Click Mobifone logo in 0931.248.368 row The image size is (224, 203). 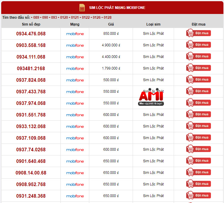tap(75, 196)
